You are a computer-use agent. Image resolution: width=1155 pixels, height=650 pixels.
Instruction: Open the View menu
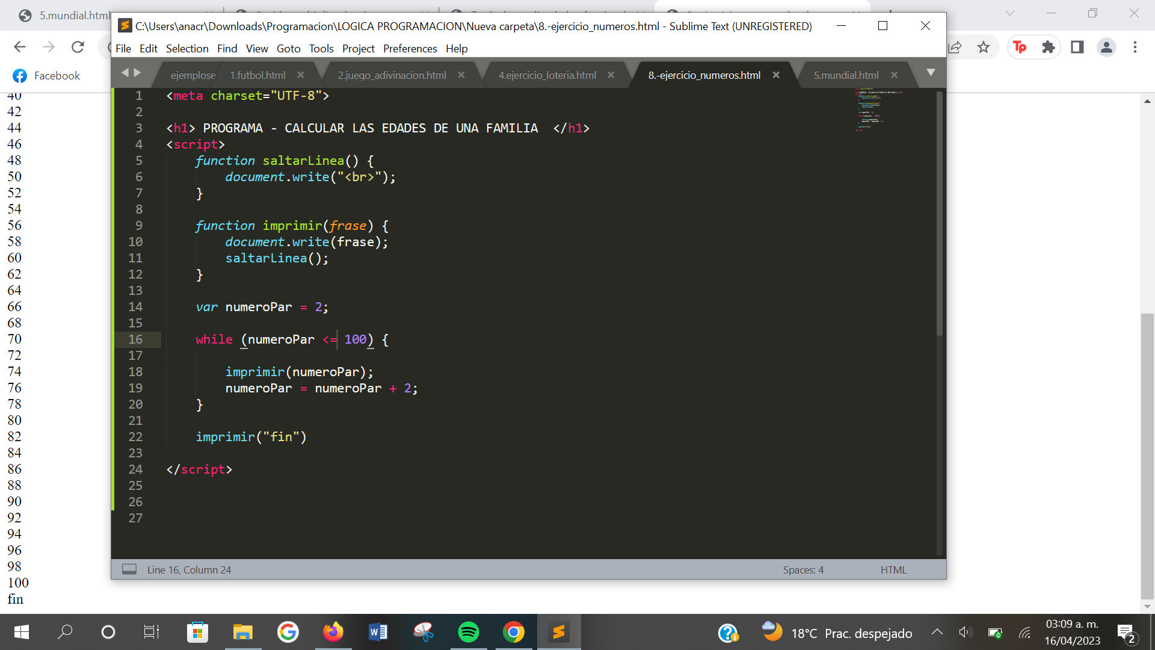click(257, 49)
